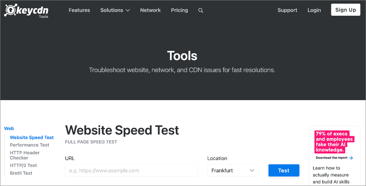Click the Location dropdown chevron arrow

[252, 171]
